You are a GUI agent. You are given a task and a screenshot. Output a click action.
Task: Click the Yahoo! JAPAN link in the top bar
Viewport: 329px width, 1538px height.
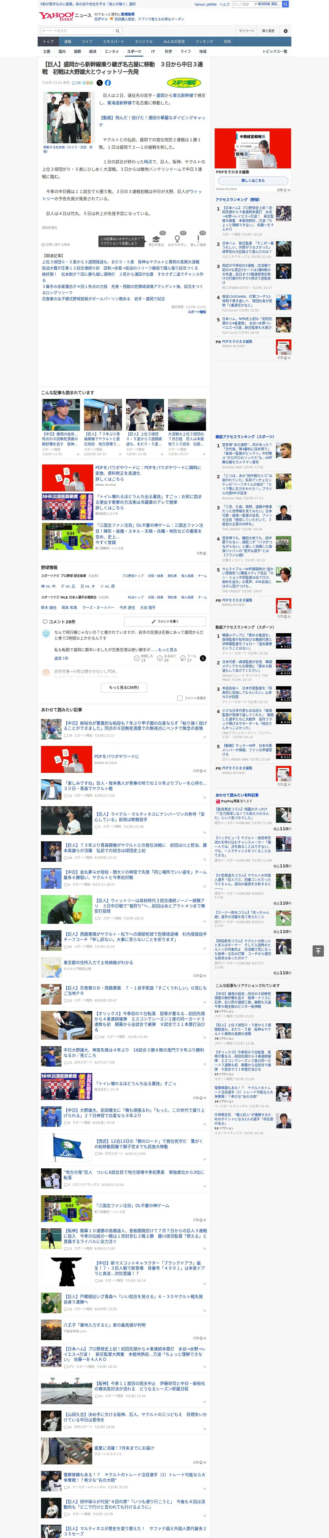tap(205, 4)
